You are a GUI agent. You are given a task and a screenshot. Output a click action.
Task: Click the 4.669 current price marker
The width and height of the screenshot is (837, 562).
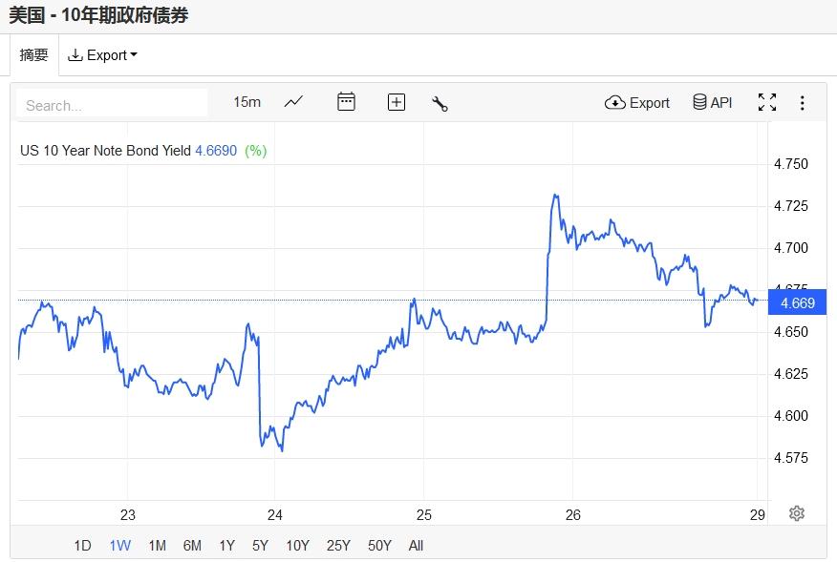[x=798, y=303]
